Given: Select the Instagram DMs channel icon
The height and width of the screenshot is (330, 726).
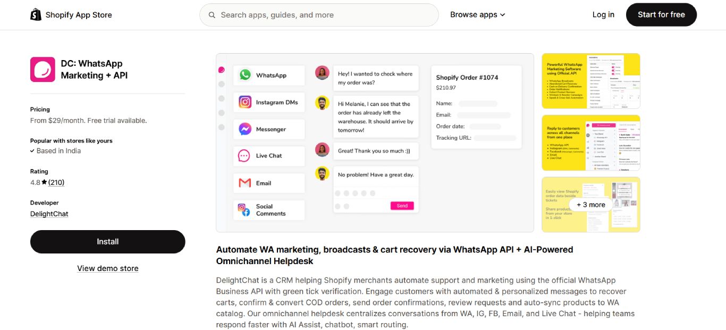Looking at the screenshot, I should [x=245, y=102].
